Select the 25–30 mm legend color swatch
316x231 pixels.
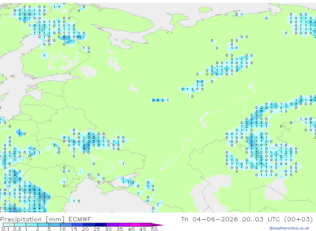tap(100, 225)
